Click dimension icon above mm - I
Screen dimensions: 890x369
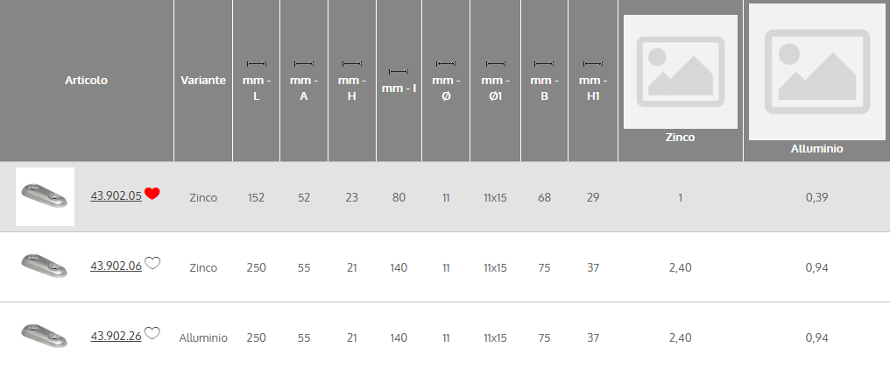[399, 71]
